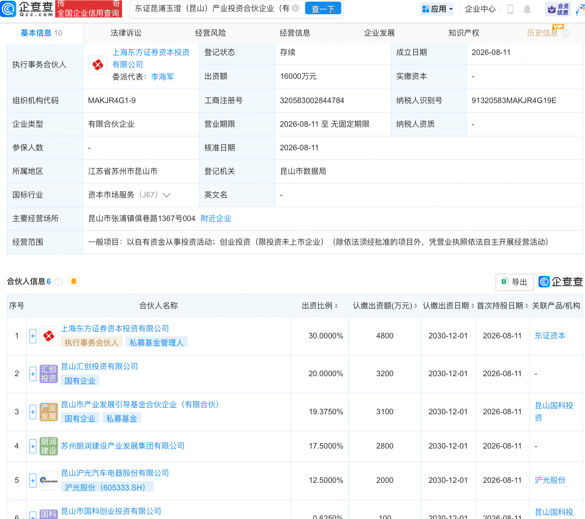The image size is (585, 519).
Task: Click the Shanghai Orient Securities partner logo
Action: tap(49, 336)
